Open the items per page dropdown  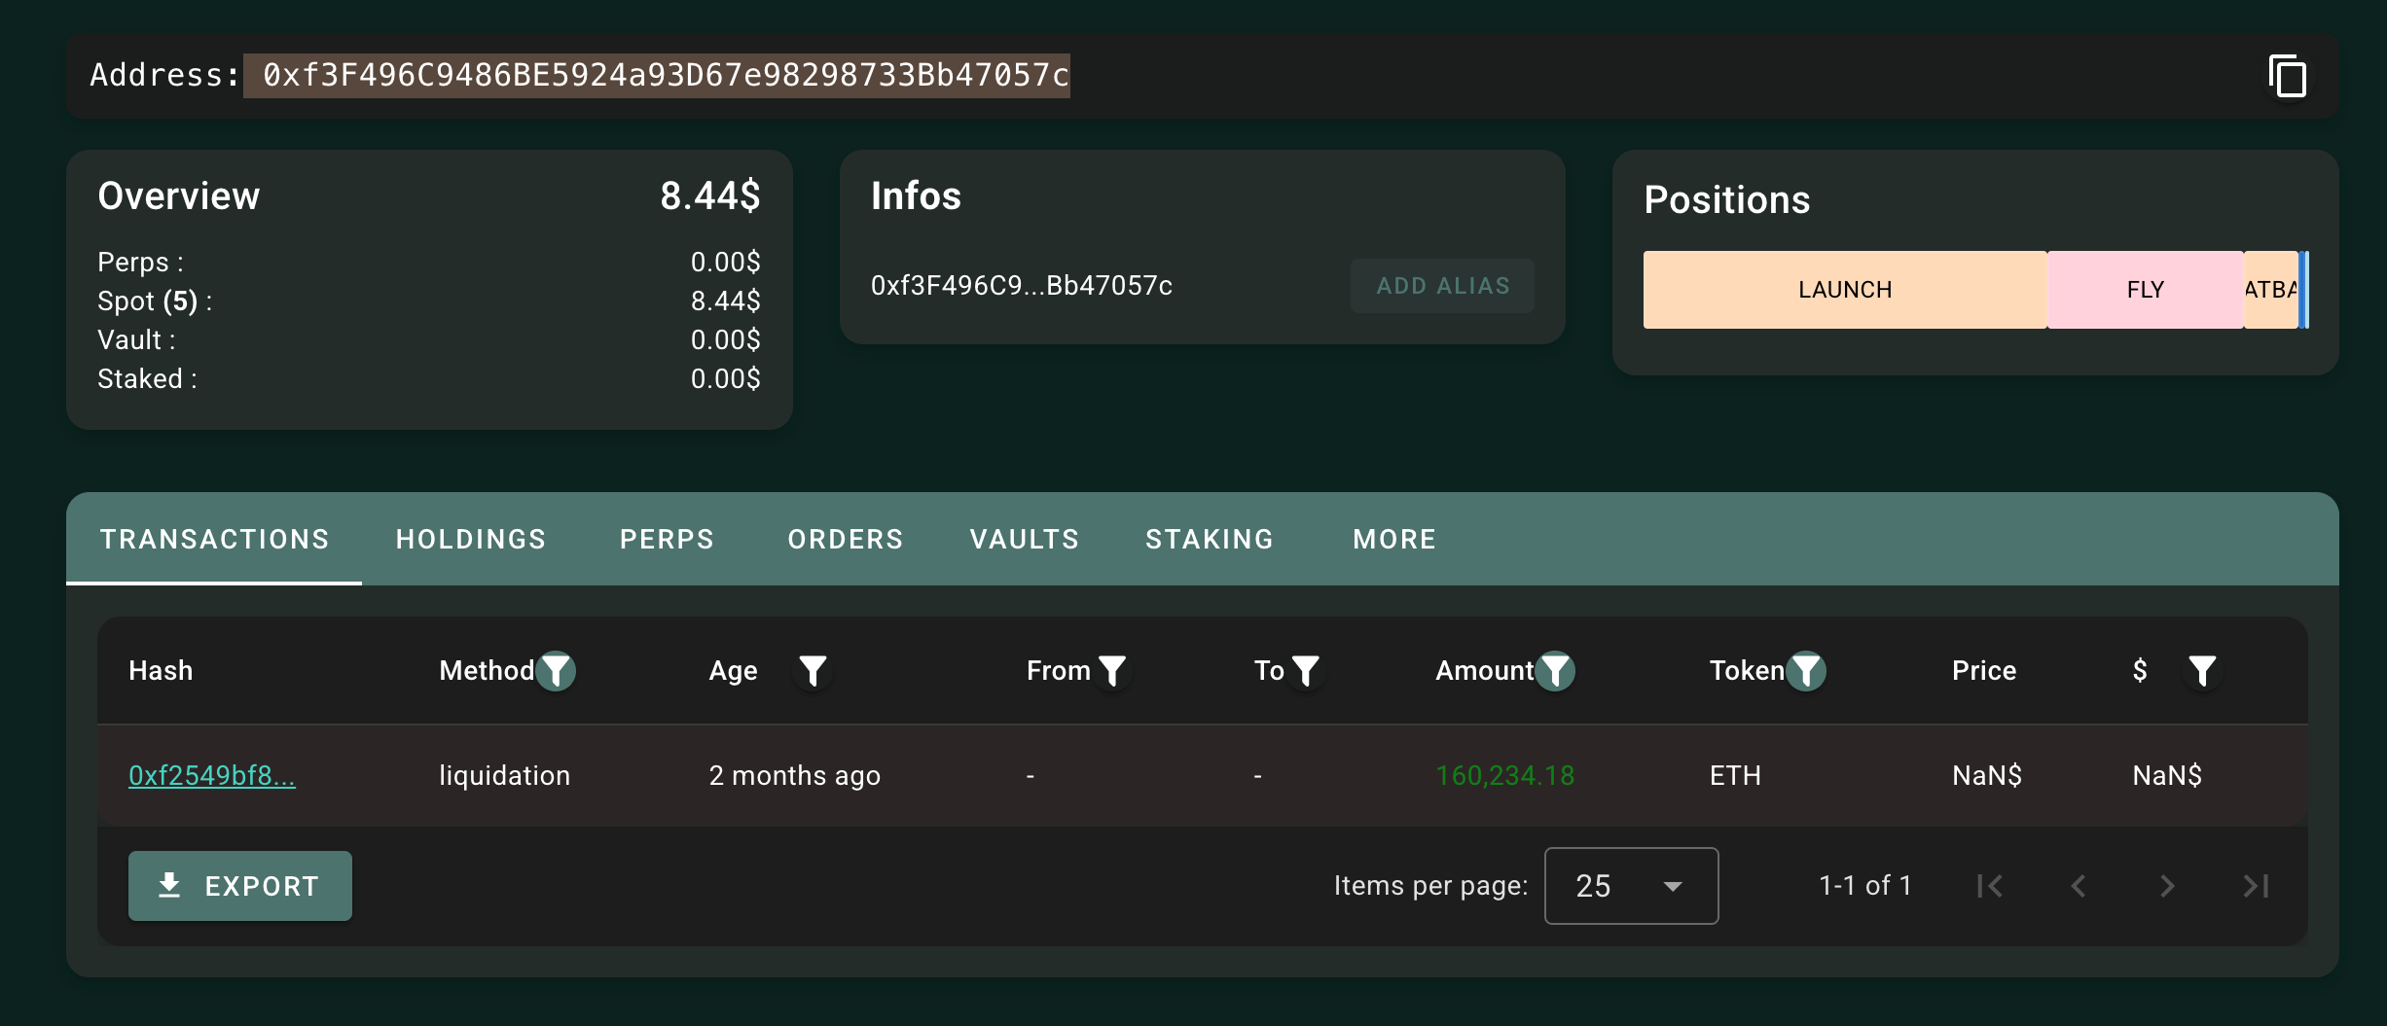(1630, 885)
